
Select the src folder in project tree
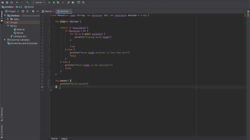click(14, 26)
